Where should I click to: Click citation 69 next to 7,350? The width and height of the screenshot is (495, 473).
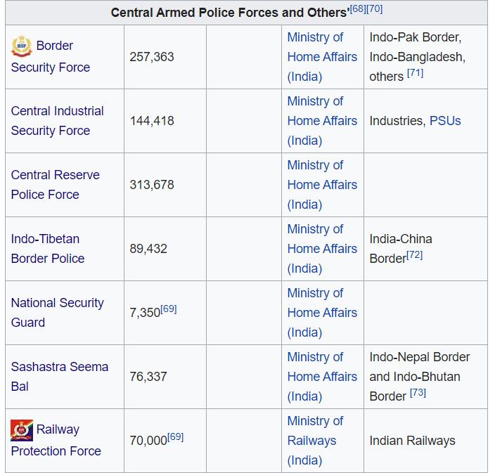point(169,309)
